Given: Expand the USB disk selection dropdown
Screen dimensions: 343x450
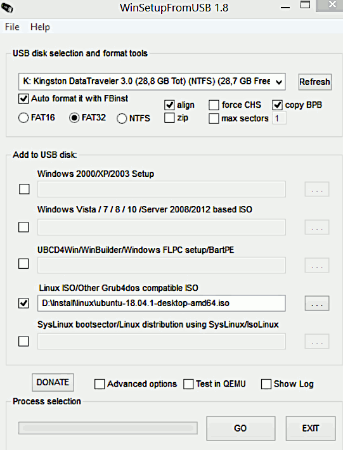Looking at the screenshot, I should click(x=279, y=82).
